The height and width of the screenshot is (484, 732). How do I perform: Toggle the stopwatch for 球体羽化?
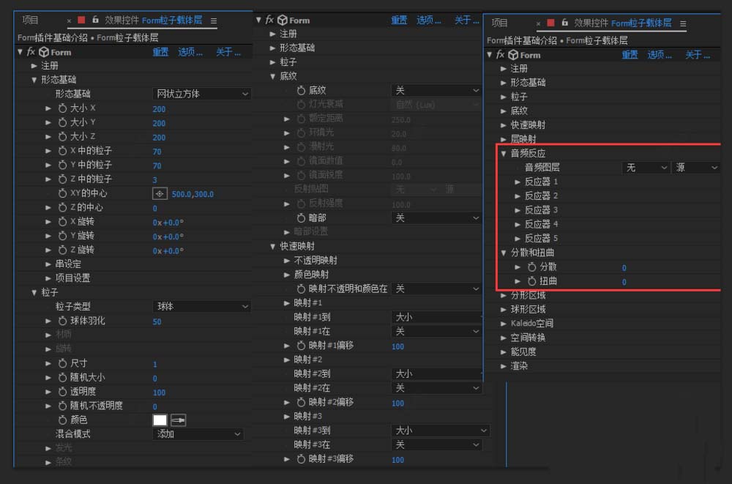62,321
